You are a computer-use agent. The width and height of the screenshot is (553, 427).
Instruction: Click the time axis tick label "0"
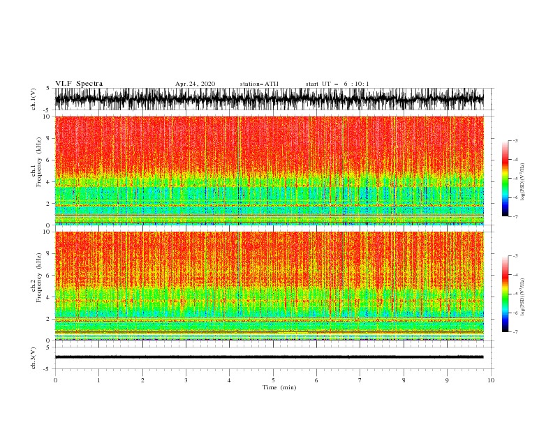pyautogui.click(x=55, y=380)
